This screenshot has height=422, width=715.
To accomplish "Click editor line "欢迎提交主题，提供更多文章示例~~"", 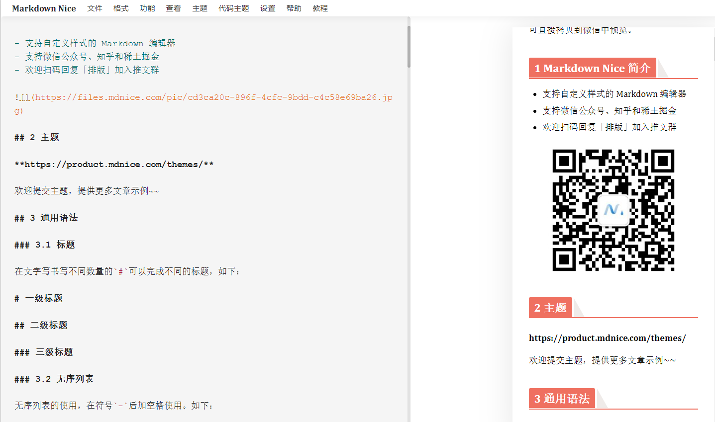I will pos(87,191).
